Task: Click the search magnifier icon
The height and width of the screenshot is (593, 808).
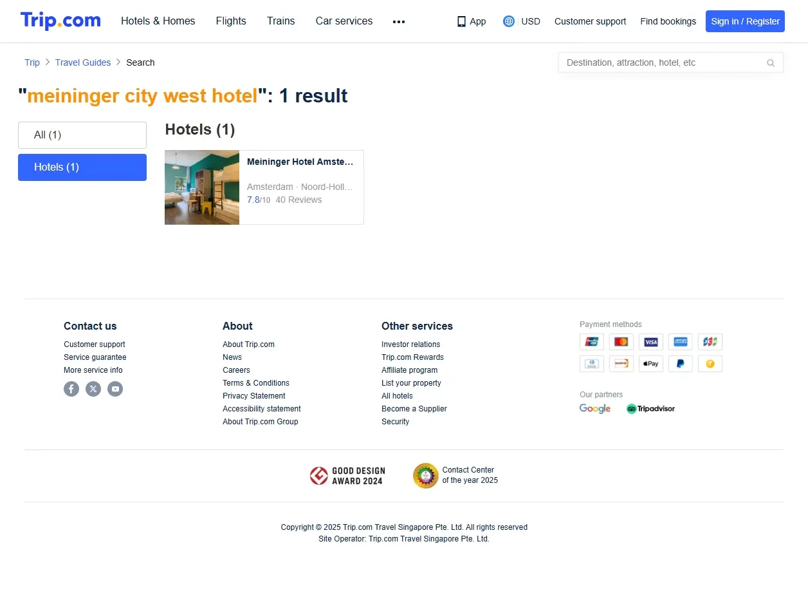Action: (771, 62)
